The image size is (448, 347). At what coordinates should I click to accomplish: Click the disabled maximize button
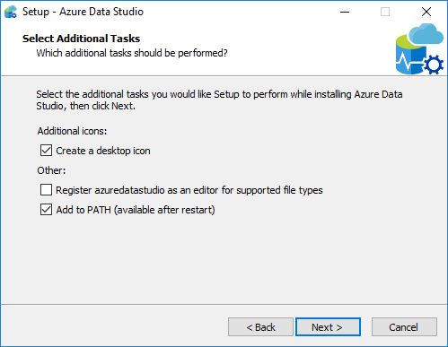[x=385, y=12]
